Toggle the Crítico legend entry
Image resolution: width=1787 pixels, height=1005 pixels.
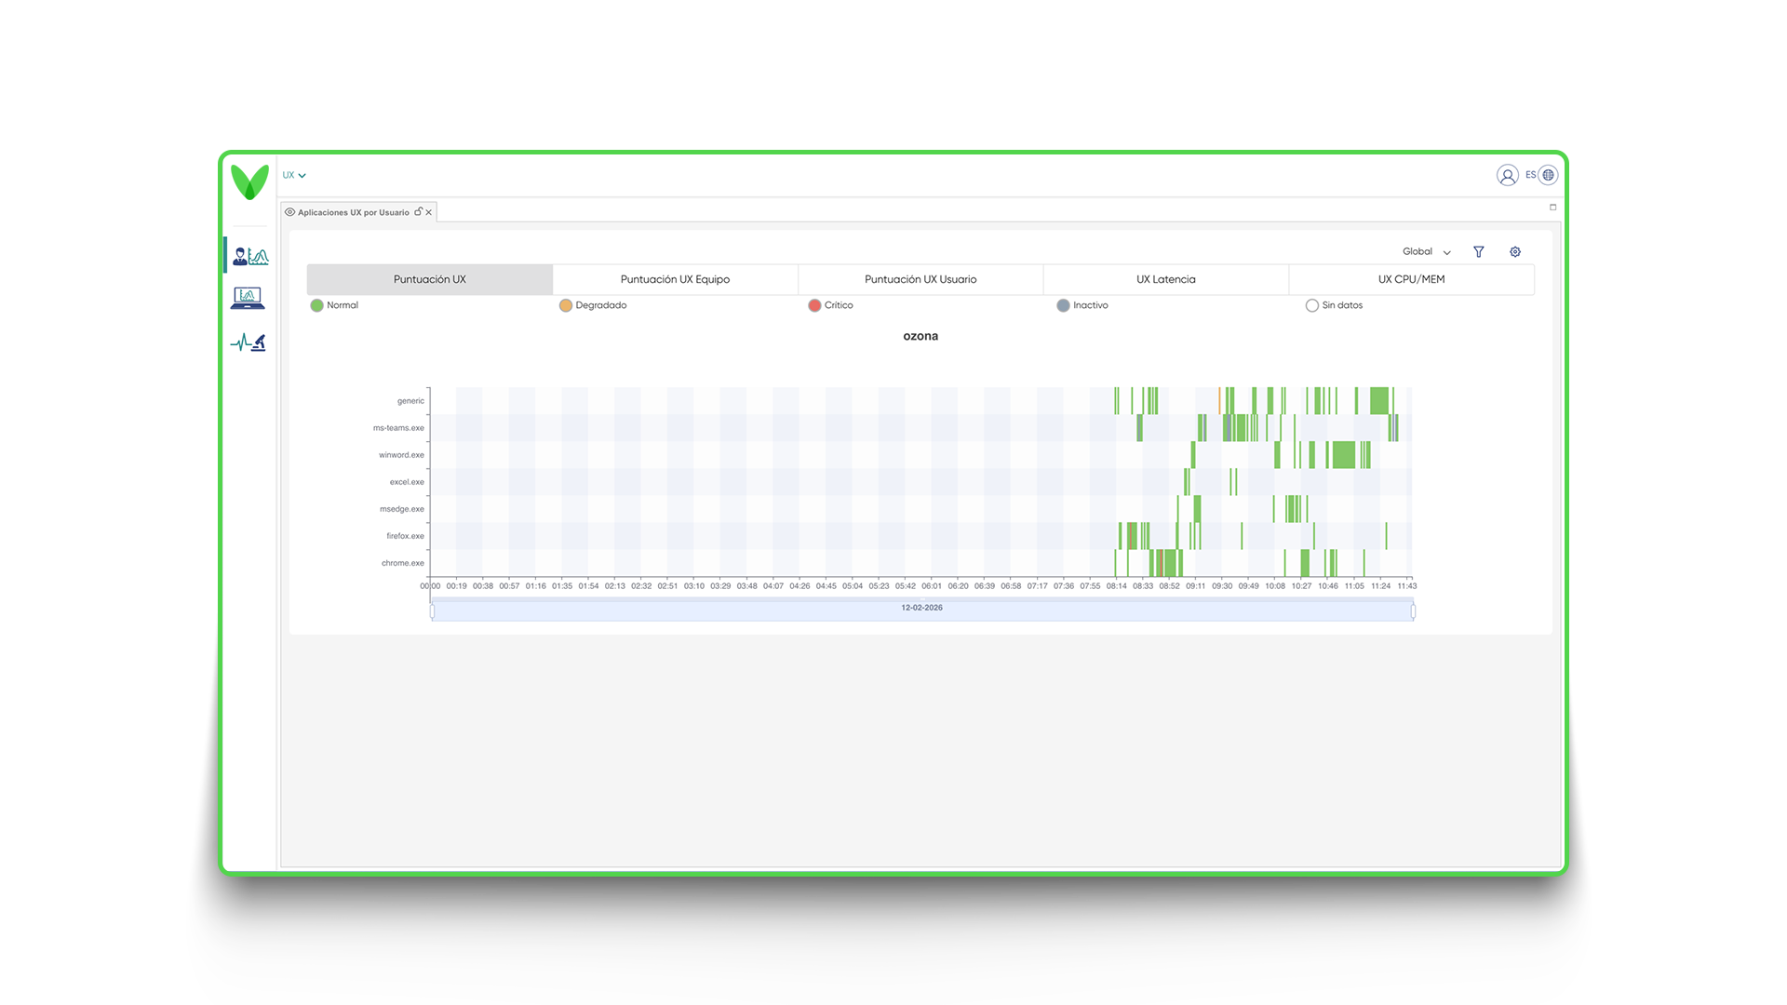(830, 305)
